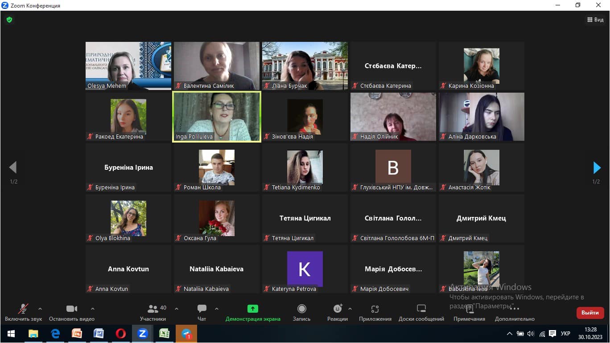The height and width of the screenshot is (343, 610).
Task: Click Olya Blokhina participant tile
Action: [x=128, y=218]
